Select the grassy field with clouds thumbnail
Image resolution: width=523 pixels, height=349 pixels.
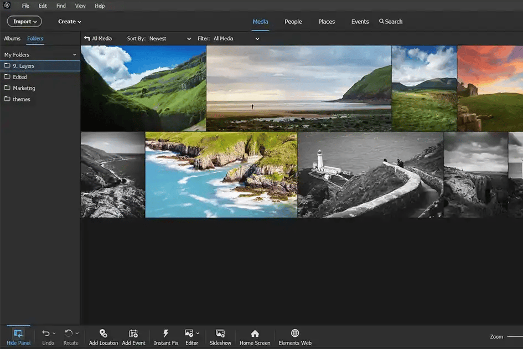click(424, 88)
